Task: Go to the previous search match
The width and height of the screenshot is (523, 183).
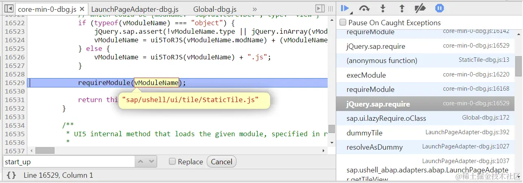Action: tap(140, 161)
